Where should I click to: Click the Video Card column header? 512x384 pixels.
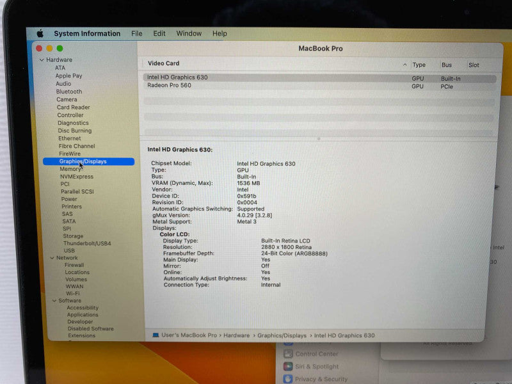tap(164, 63)
